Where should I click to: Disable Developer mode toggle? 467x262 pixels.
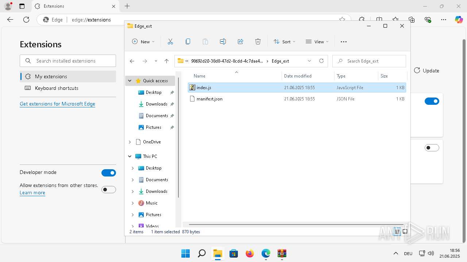pos(109,173)
